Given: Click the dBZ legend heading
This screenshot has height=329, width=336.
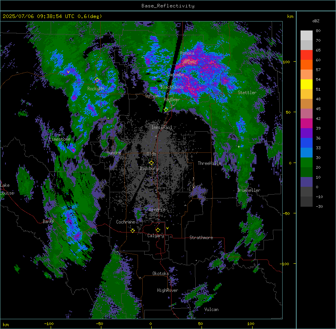Looking at the screenshot, I should (316, 21).
